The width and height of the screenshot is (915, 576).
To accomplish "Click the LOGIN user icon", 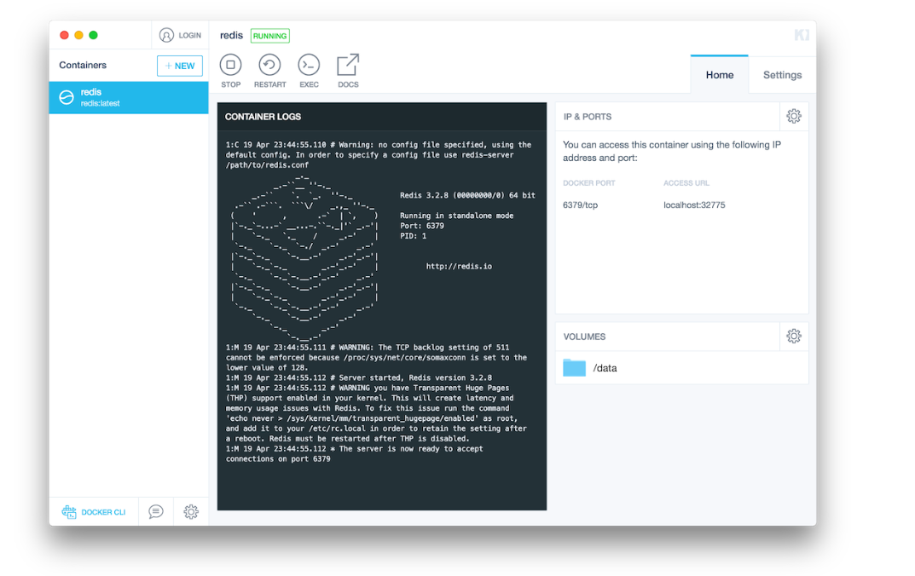I will (166, 36).
